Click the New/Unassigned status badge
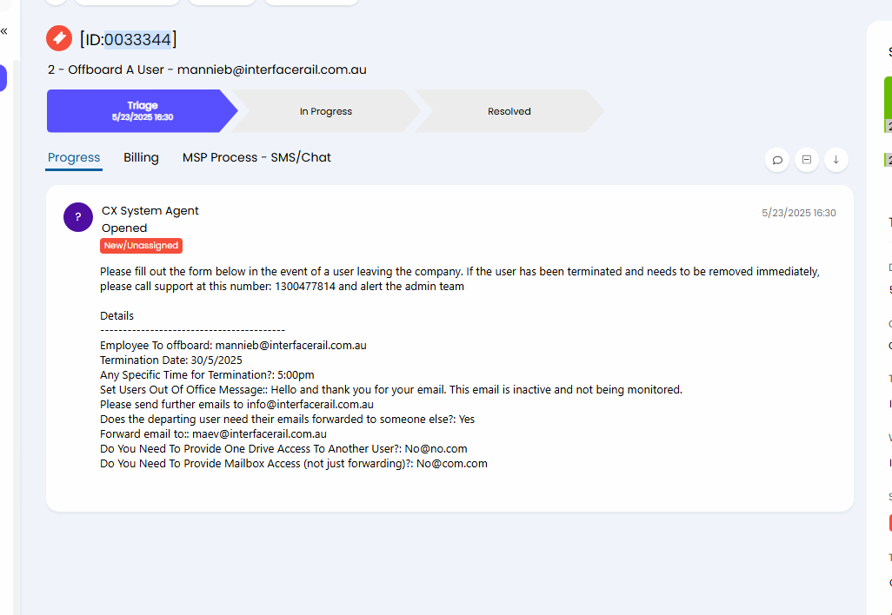Screen dimensions: 892x615 pyautogui.click(x=141, y=246)
